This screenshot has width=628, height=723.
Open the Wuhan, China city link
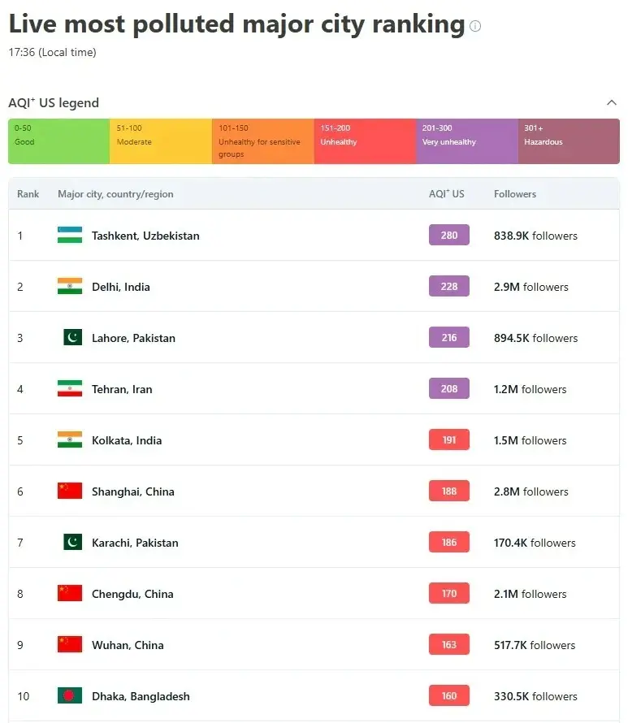click(128, 645)
